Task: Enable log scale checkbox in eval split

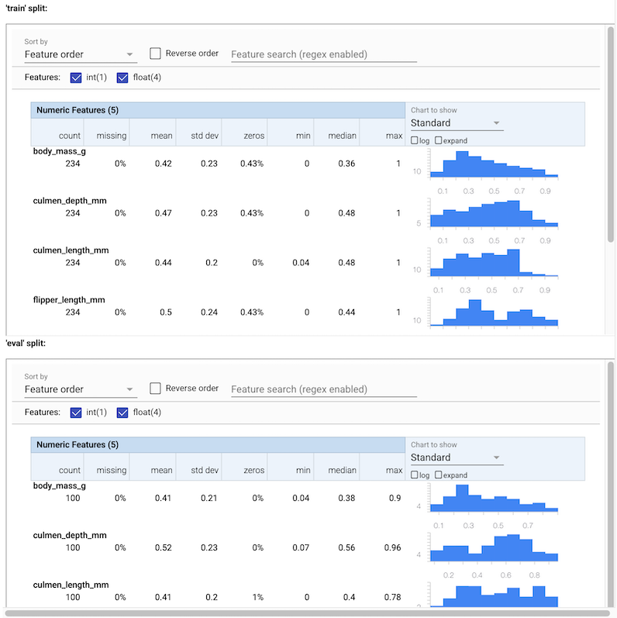Action: (x=415, y=475)
